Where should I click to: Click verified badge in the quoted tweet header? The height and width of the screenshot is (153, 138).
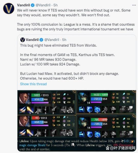(x=41, y=40)
